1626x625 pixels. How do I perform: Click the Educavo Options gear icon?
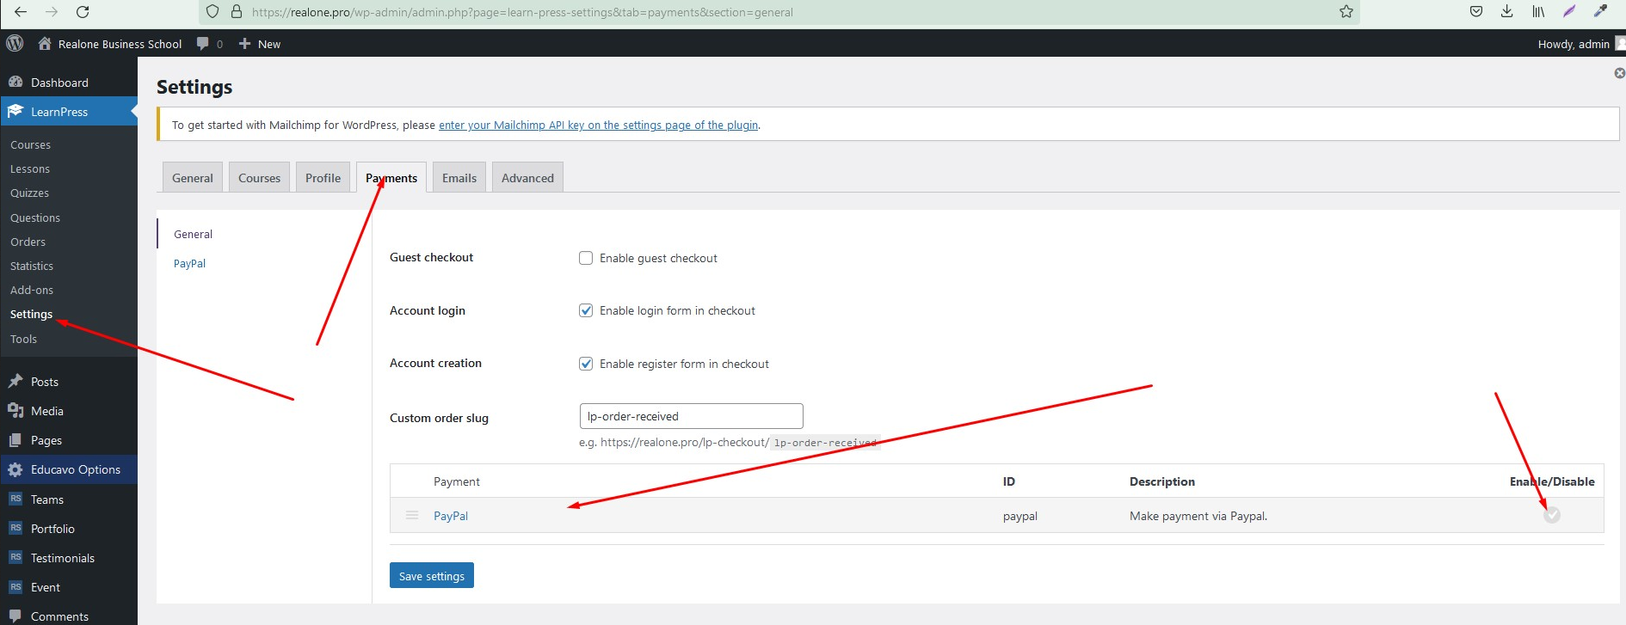tap(15, 469)
